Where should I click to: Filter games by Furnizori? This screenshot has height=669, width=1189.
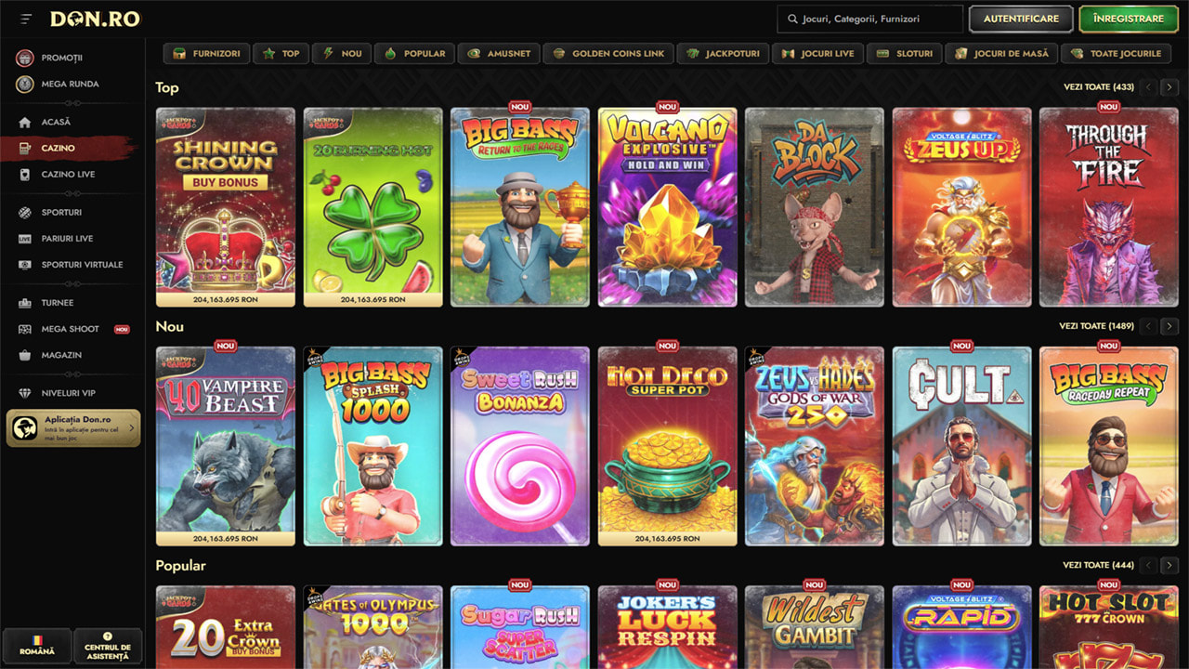pos(206,53)
